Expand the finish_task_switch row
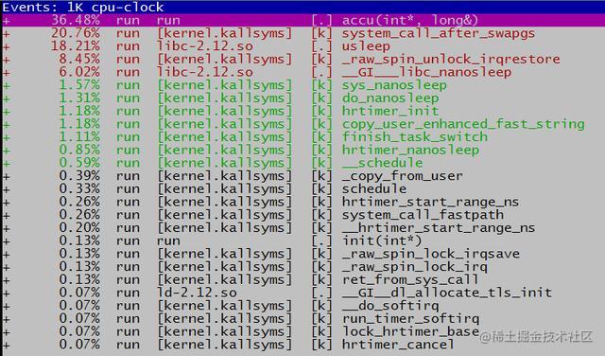This screenshot has height=356, width=605. coord(7,138)
